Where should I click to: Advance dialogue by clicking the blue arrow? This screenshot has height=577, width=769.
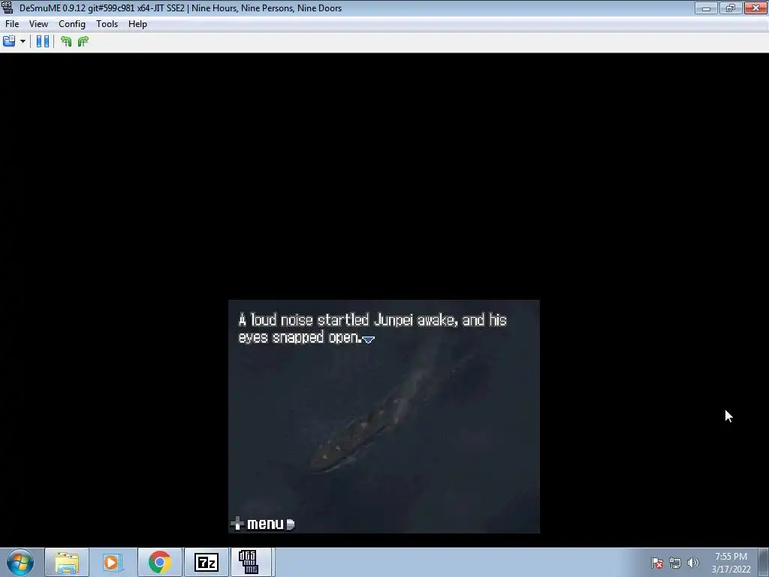(x=369, y=339)
